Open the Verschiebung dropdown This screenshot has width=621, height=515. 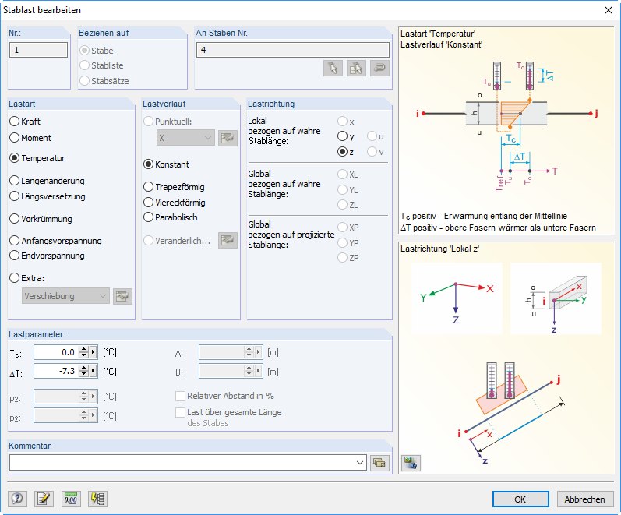pos(65,296)
